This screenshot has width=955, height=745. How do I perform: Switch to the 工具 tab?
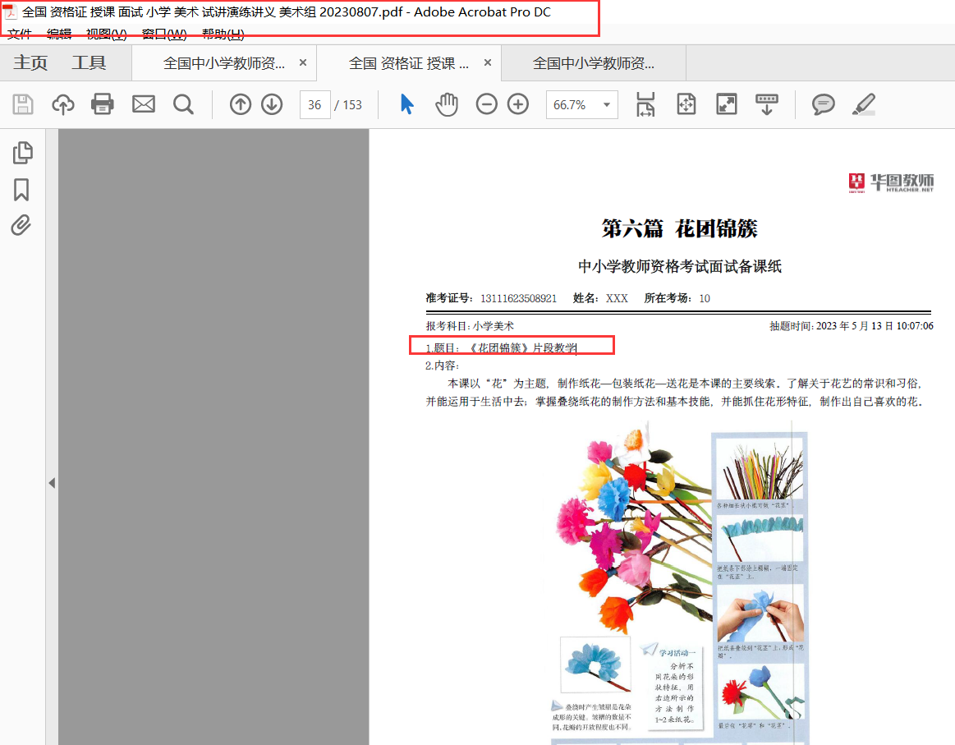click(x=89, y=63)
